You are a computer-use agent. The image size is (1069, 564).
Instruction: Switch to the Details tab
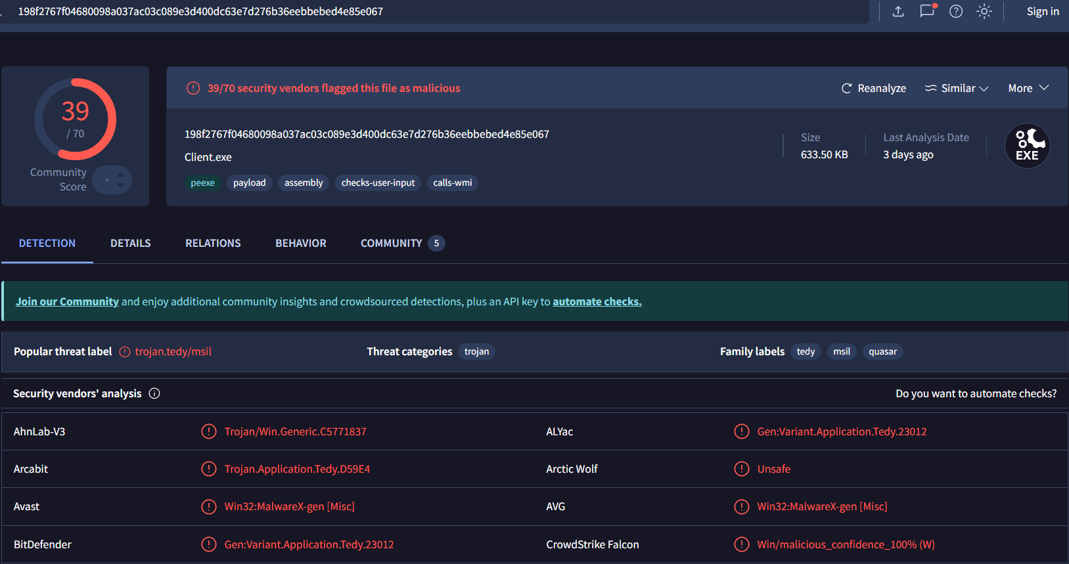click(x=130, y=243)
